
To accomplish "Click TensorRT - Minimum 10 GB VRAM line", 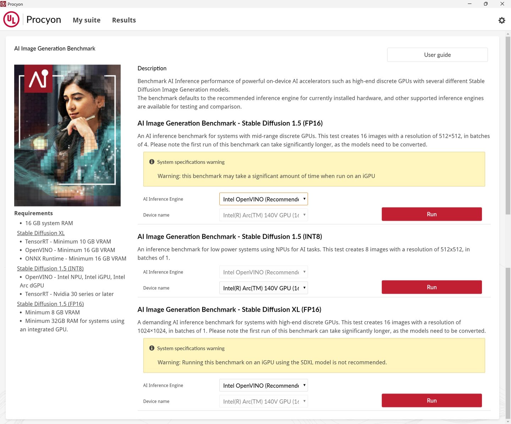I will tap(68, 241).
